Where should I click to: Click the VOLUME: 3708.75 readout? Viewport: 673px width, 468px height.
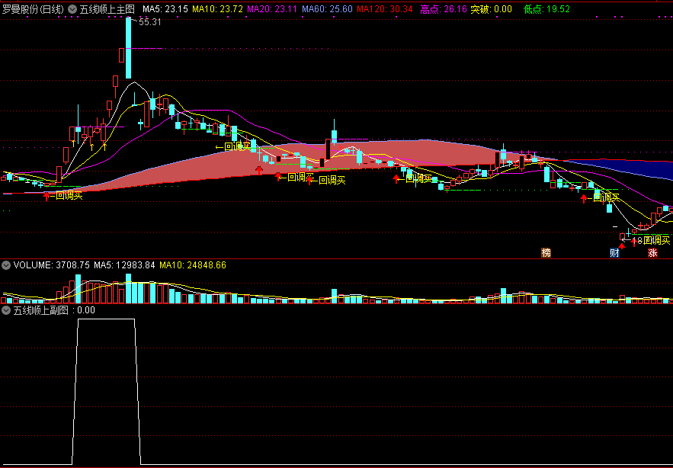coord(52,265)
